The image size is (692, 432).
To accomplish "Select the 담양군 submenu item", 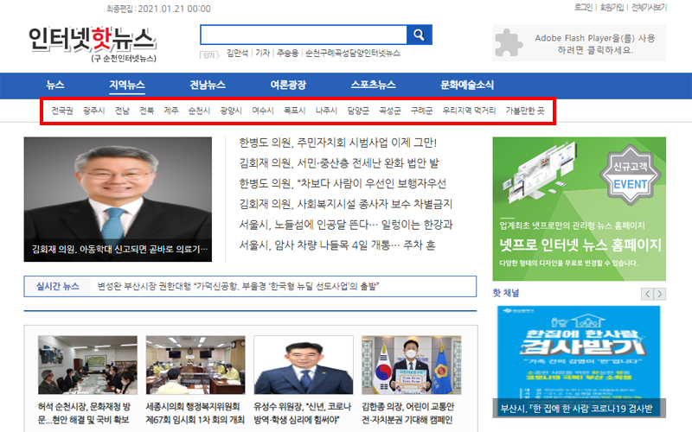I will [x=358, y=111].
